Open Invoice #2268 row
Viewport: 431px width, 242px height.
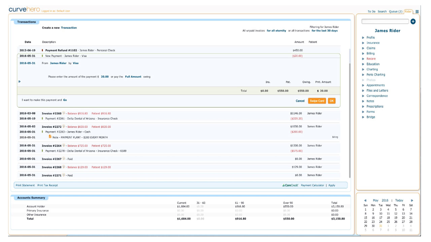(x=178, y=167)
